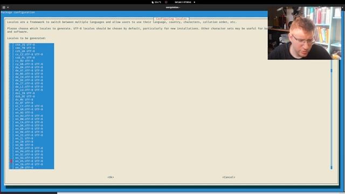
Task: Click the locale list scrollbar thumb
Action: click(x=332, y=71)
